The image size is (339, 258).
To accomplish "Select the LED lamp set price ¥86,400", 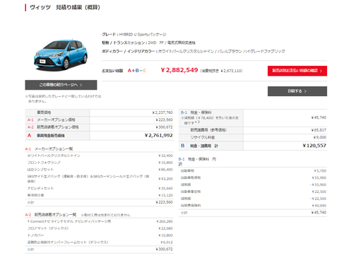I will click(165, 170).
